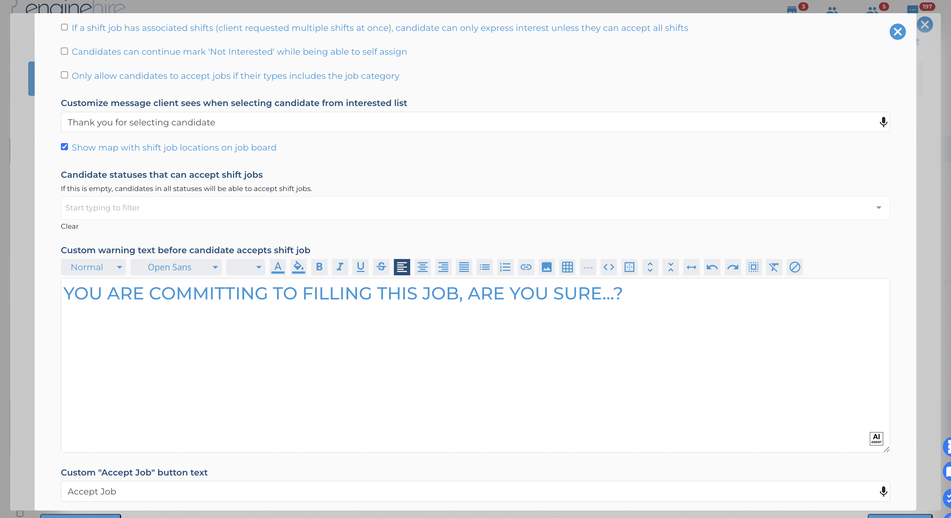Click 'Only allow candidates to accept jobs' label
Screen dimensions: 951x518
coord(235,76)
